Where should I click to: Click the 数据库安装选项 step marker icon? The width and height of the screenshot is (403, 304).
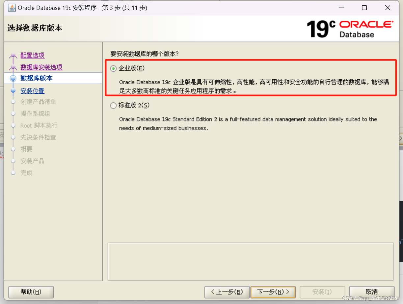pos(13,68)
